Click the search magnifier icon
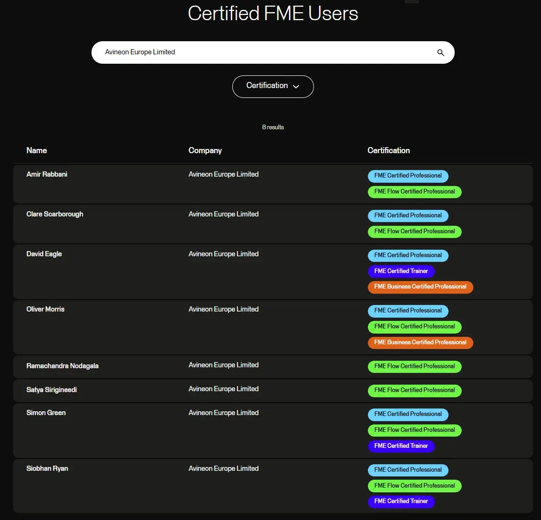Viewport: 541px width, 520px height. click(440, 52)
